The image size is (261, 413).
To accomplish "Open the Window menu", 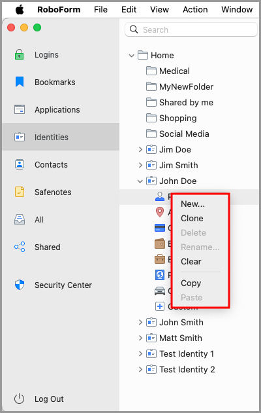I will 237,10.
